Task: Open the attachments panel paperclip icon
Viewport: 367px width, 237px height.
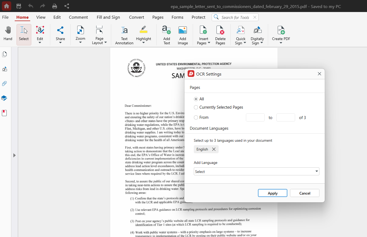Action: pos(5,84)
